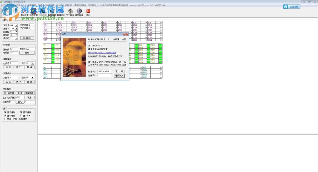Click the 复归 button
Image resolution: width=318 pixels, height=172 pixels.
pos(20,93)
